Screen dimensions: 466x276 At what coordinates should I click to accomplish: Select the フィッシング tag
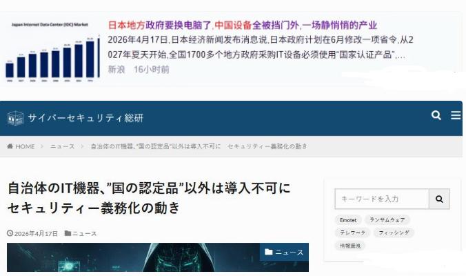point(394,233)
